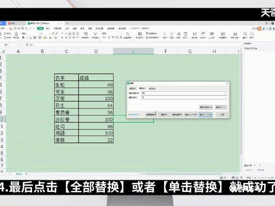Screen dimensions: 275x206
Task: Click the save icon in the quick access bar
Action: pyautogui.click(x=11, y=28)
